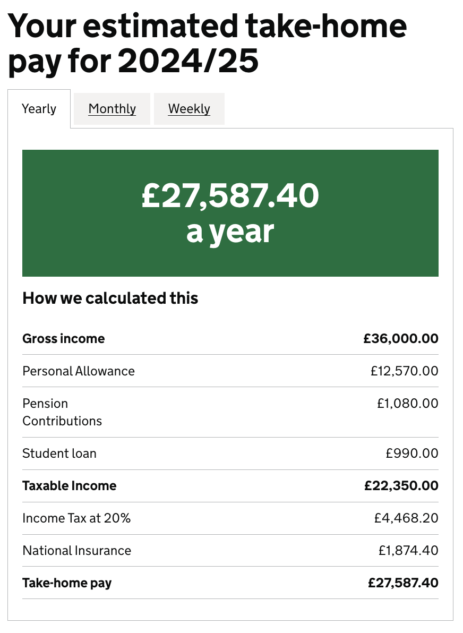Click the page heading about take-home pay
Image resolution: width=463 pixels, height=633 pixels.
207,44
